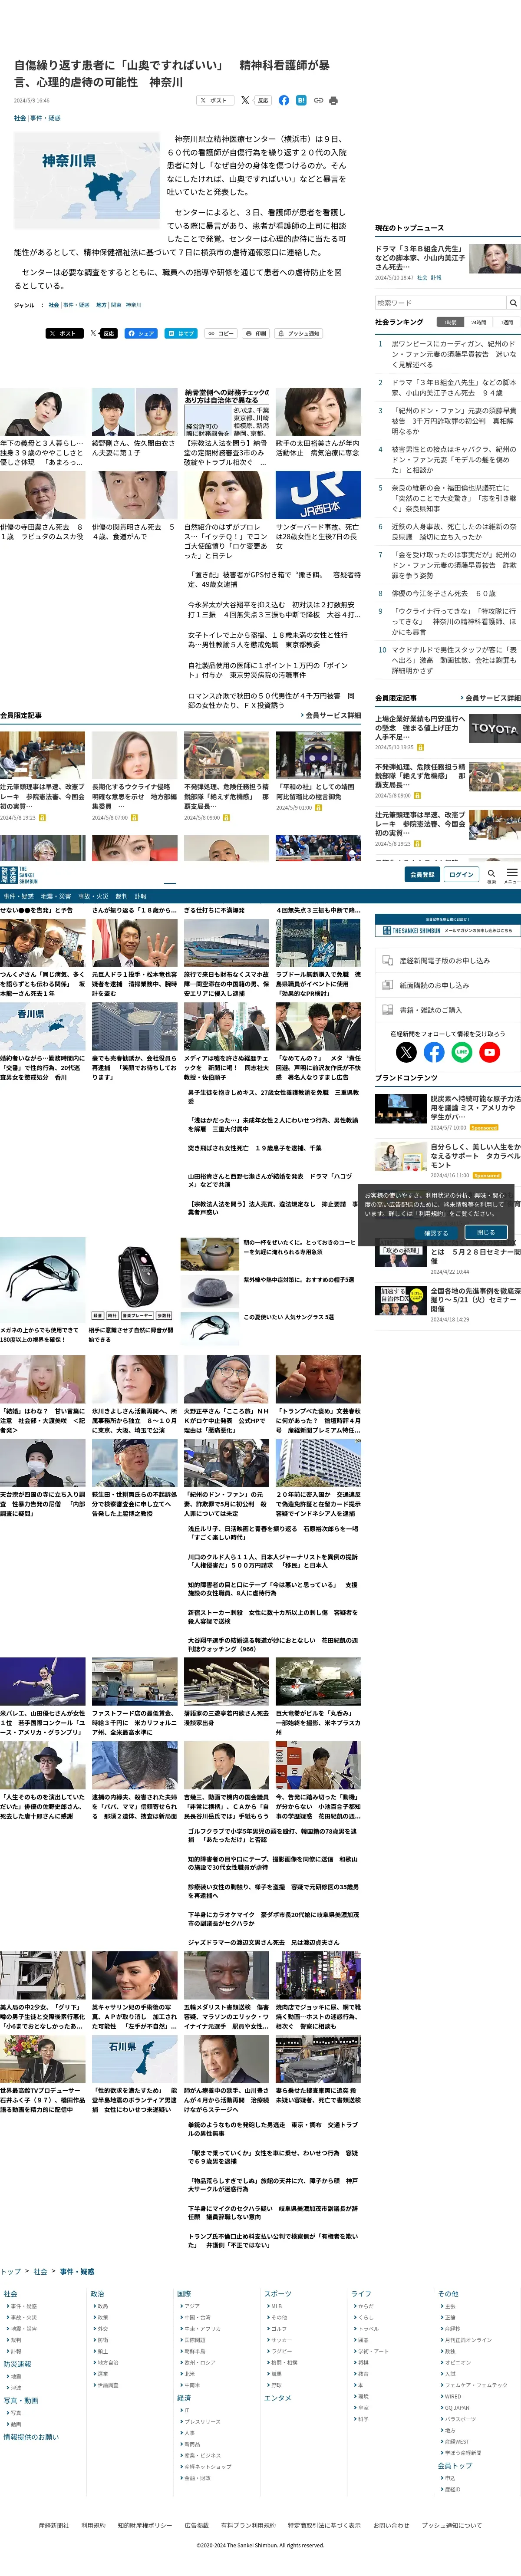Click 閉じる in the cookie notice
Viewport: 521px width, 2576px height.
pos(486,1232)
